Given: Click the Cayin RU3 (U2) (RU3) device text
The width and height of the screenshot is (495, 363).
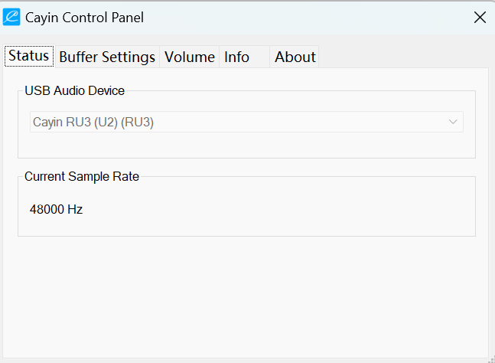Looking at the screenshot, I should [93, 122].
